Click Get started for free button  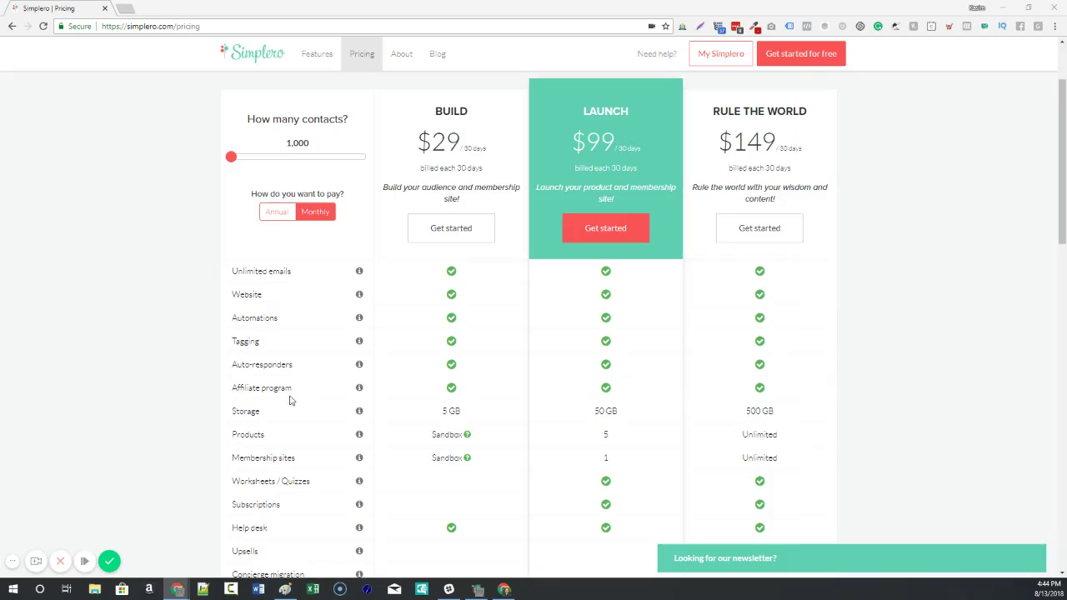[x=800, y=54]
